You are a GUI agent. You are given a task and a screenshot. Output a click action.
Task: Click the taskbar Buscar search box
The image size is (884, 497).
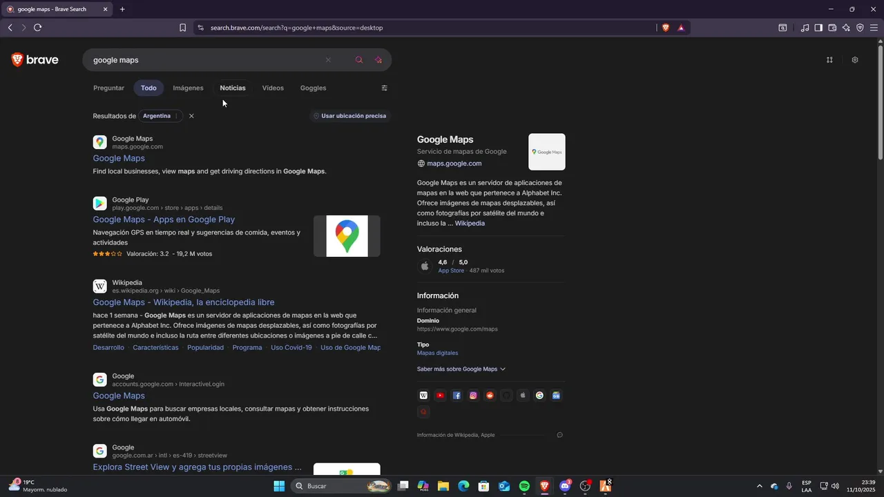(342, 486)
